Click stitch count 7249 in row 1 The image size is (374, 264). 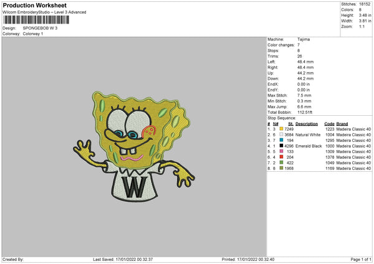[x=289, y=129]
